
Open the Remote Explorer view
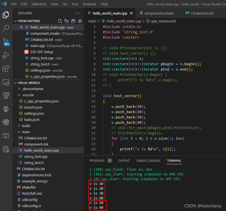point(6,82)
